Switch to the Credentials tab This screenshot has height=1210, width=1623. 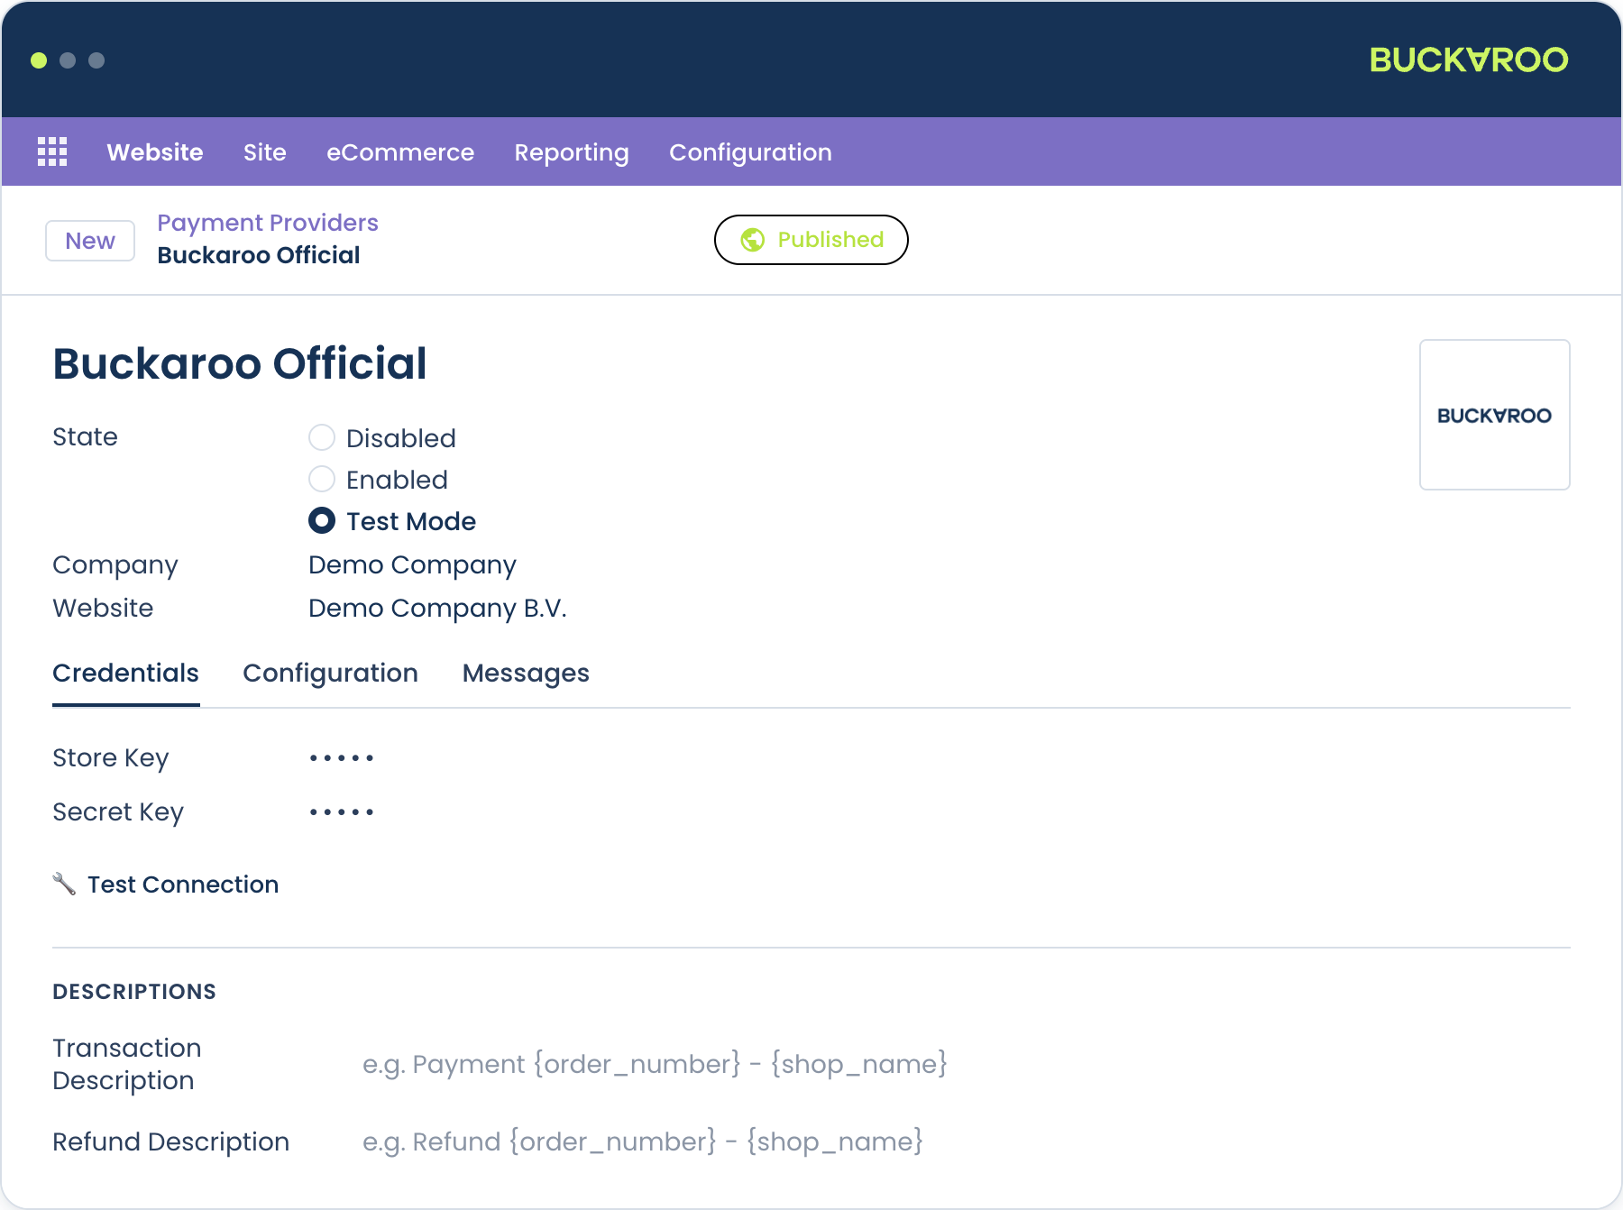pyautogui.click(x=125, y=674)
